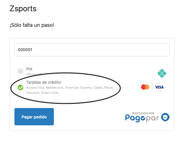Click the PROCESADO POR label
This screenshot has height=149, width=185.
(143, 113)
